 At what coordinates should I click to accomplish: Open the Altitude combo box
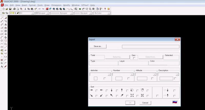pyautogui.click(x=155, y=74)
